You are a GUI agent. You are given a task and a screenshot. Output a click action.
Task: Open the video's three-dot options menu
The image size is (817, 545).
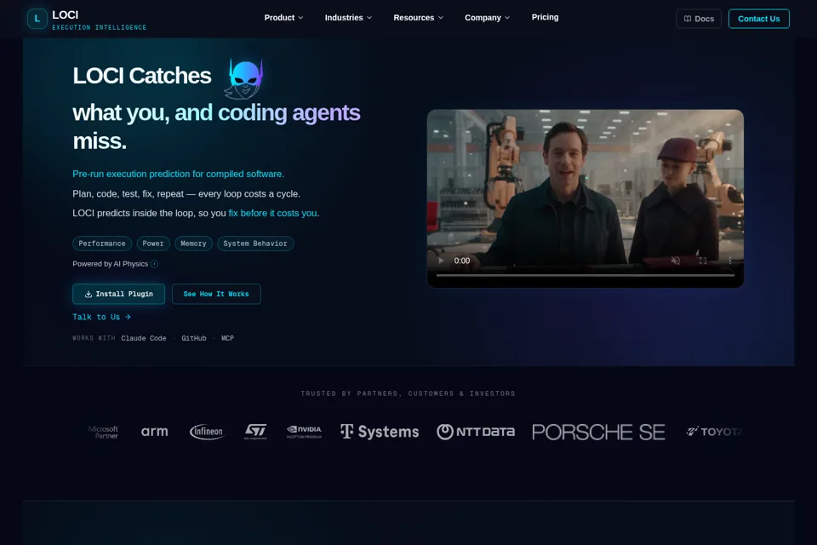[729, 261]
